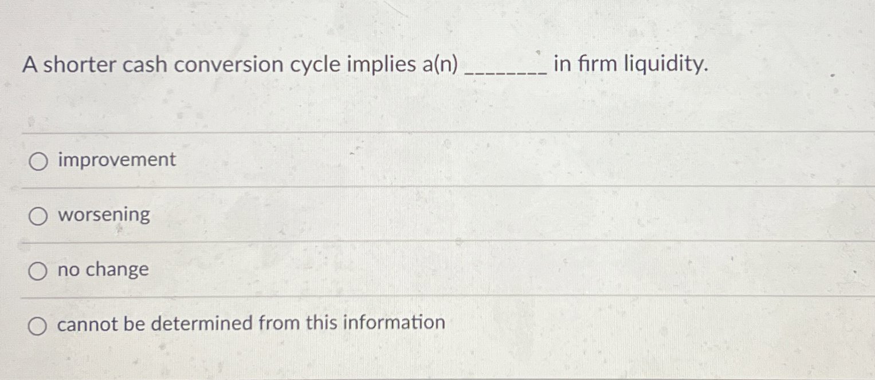The image size is (875, 380).
Task: Click the divider line above 'improvement'
Action: [x=401, y=132]
